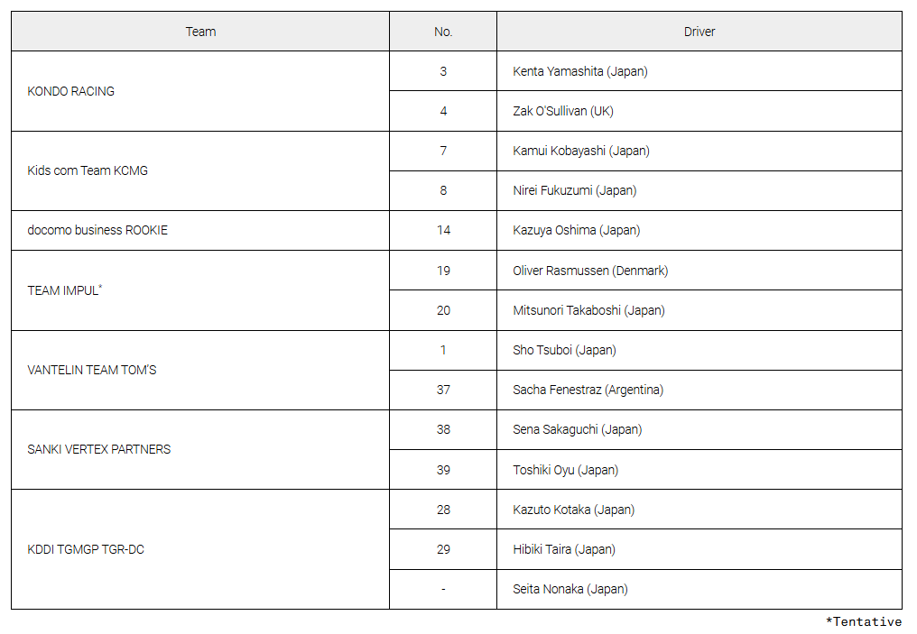Select Toshiki Oyu (Japan) driver cell

[x=699, y=470]
